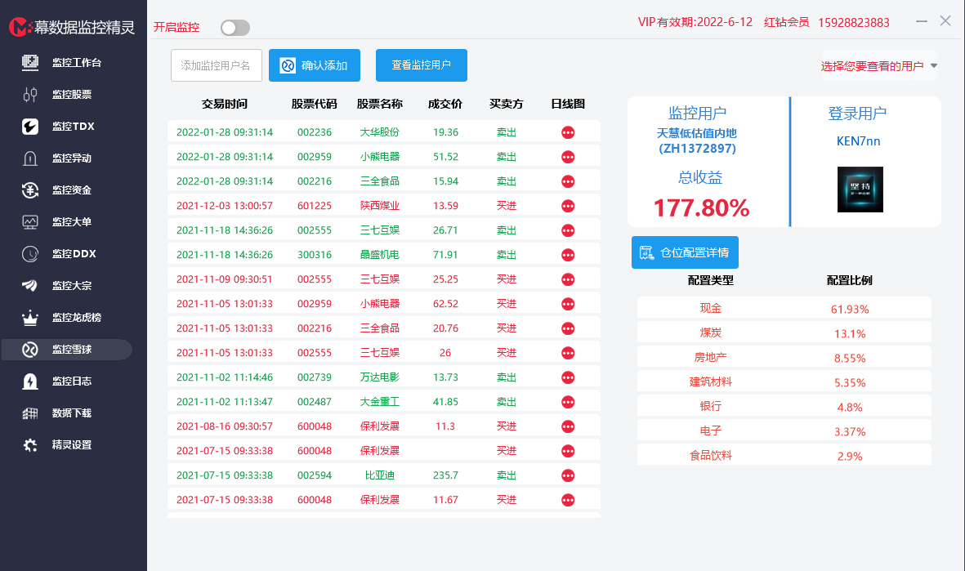This screenshot has height=571, width=965.
Task: Click the 4.8% 银行 ratio value
Action: 850,408
